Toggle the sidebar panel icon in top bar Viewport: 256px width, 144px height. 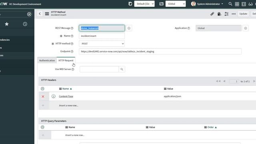[x=244, y=4]
